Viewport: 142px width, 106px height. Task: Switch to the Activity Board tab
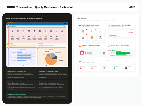(x=40, y=43)
